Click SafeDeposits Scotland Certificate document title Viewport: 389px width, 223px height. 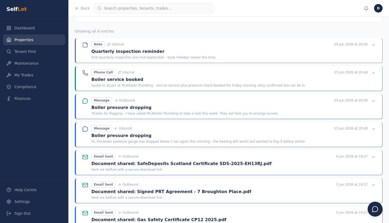pyautogui.click(x=181, y=163)
